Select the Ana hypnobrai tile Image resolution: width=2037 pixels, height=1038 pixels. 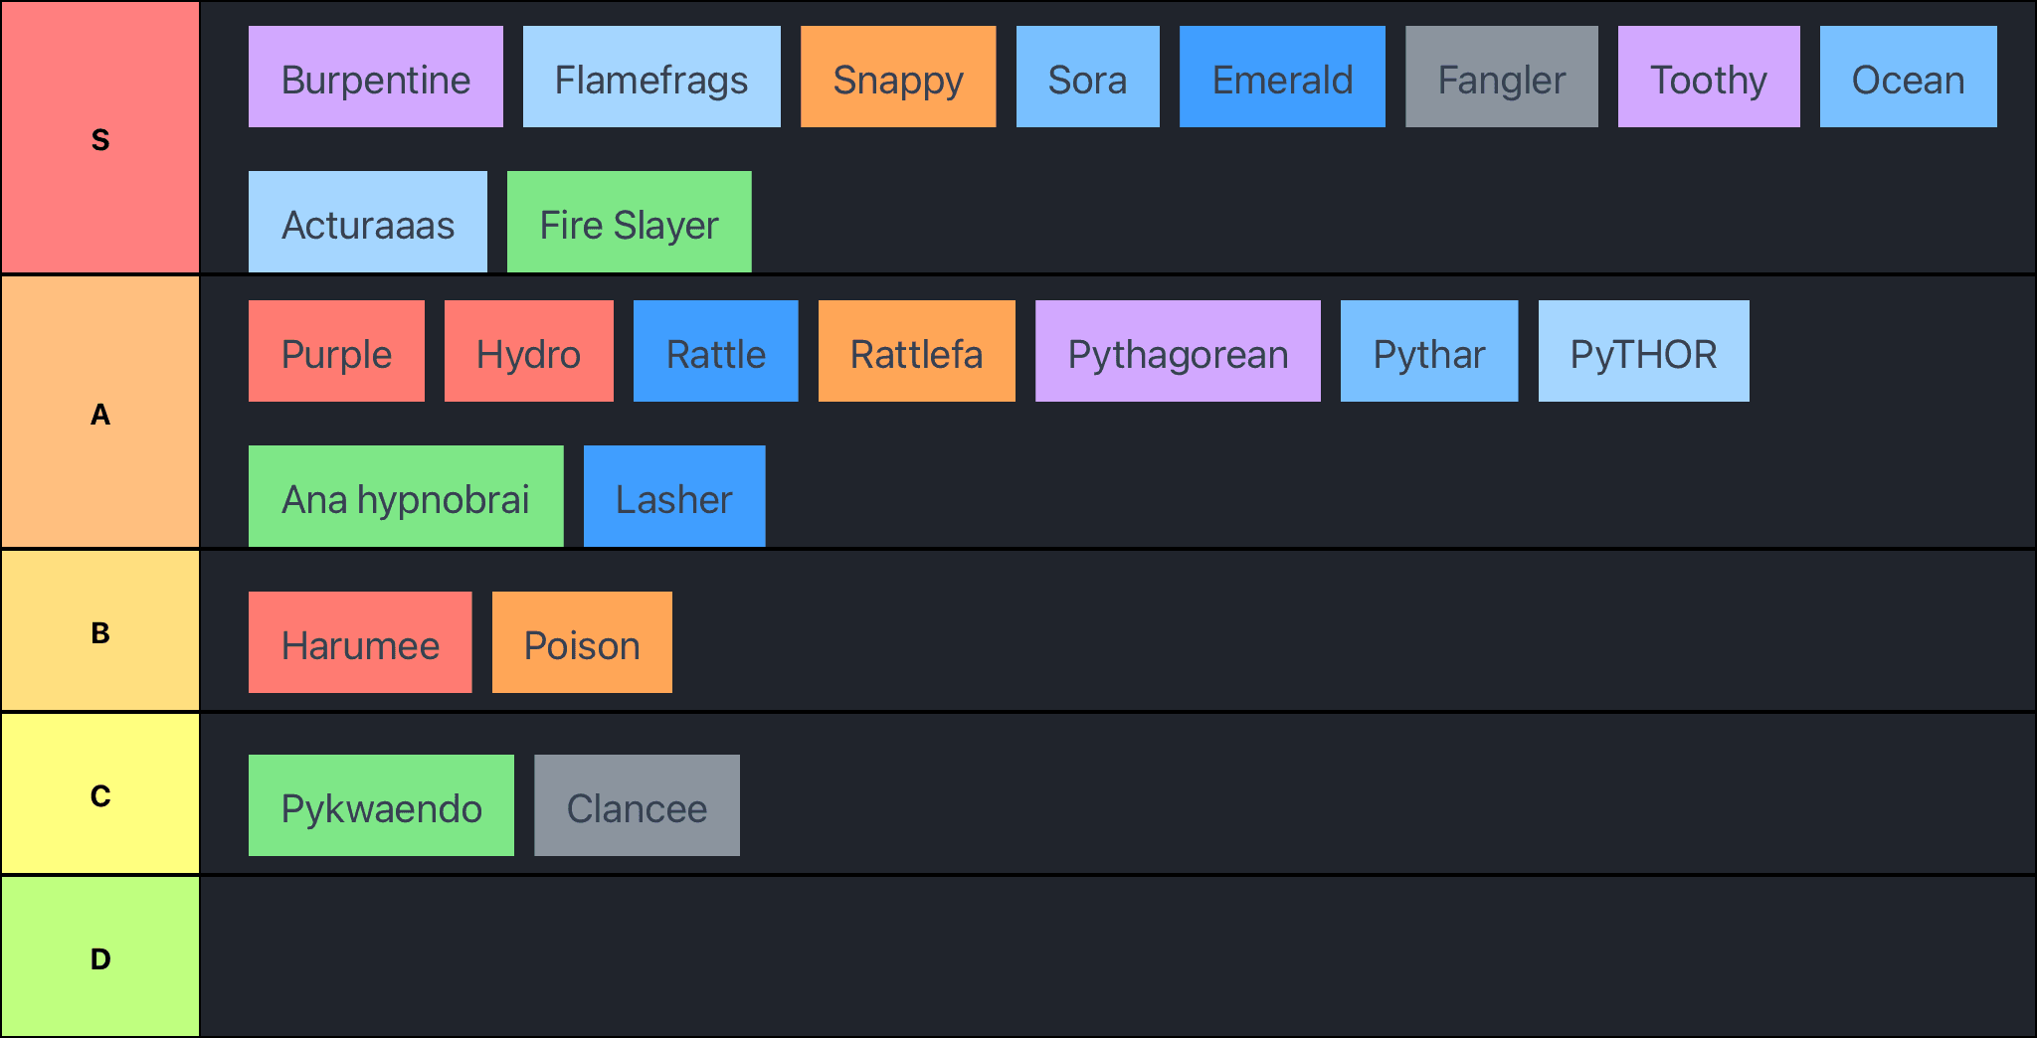[405, 497]
